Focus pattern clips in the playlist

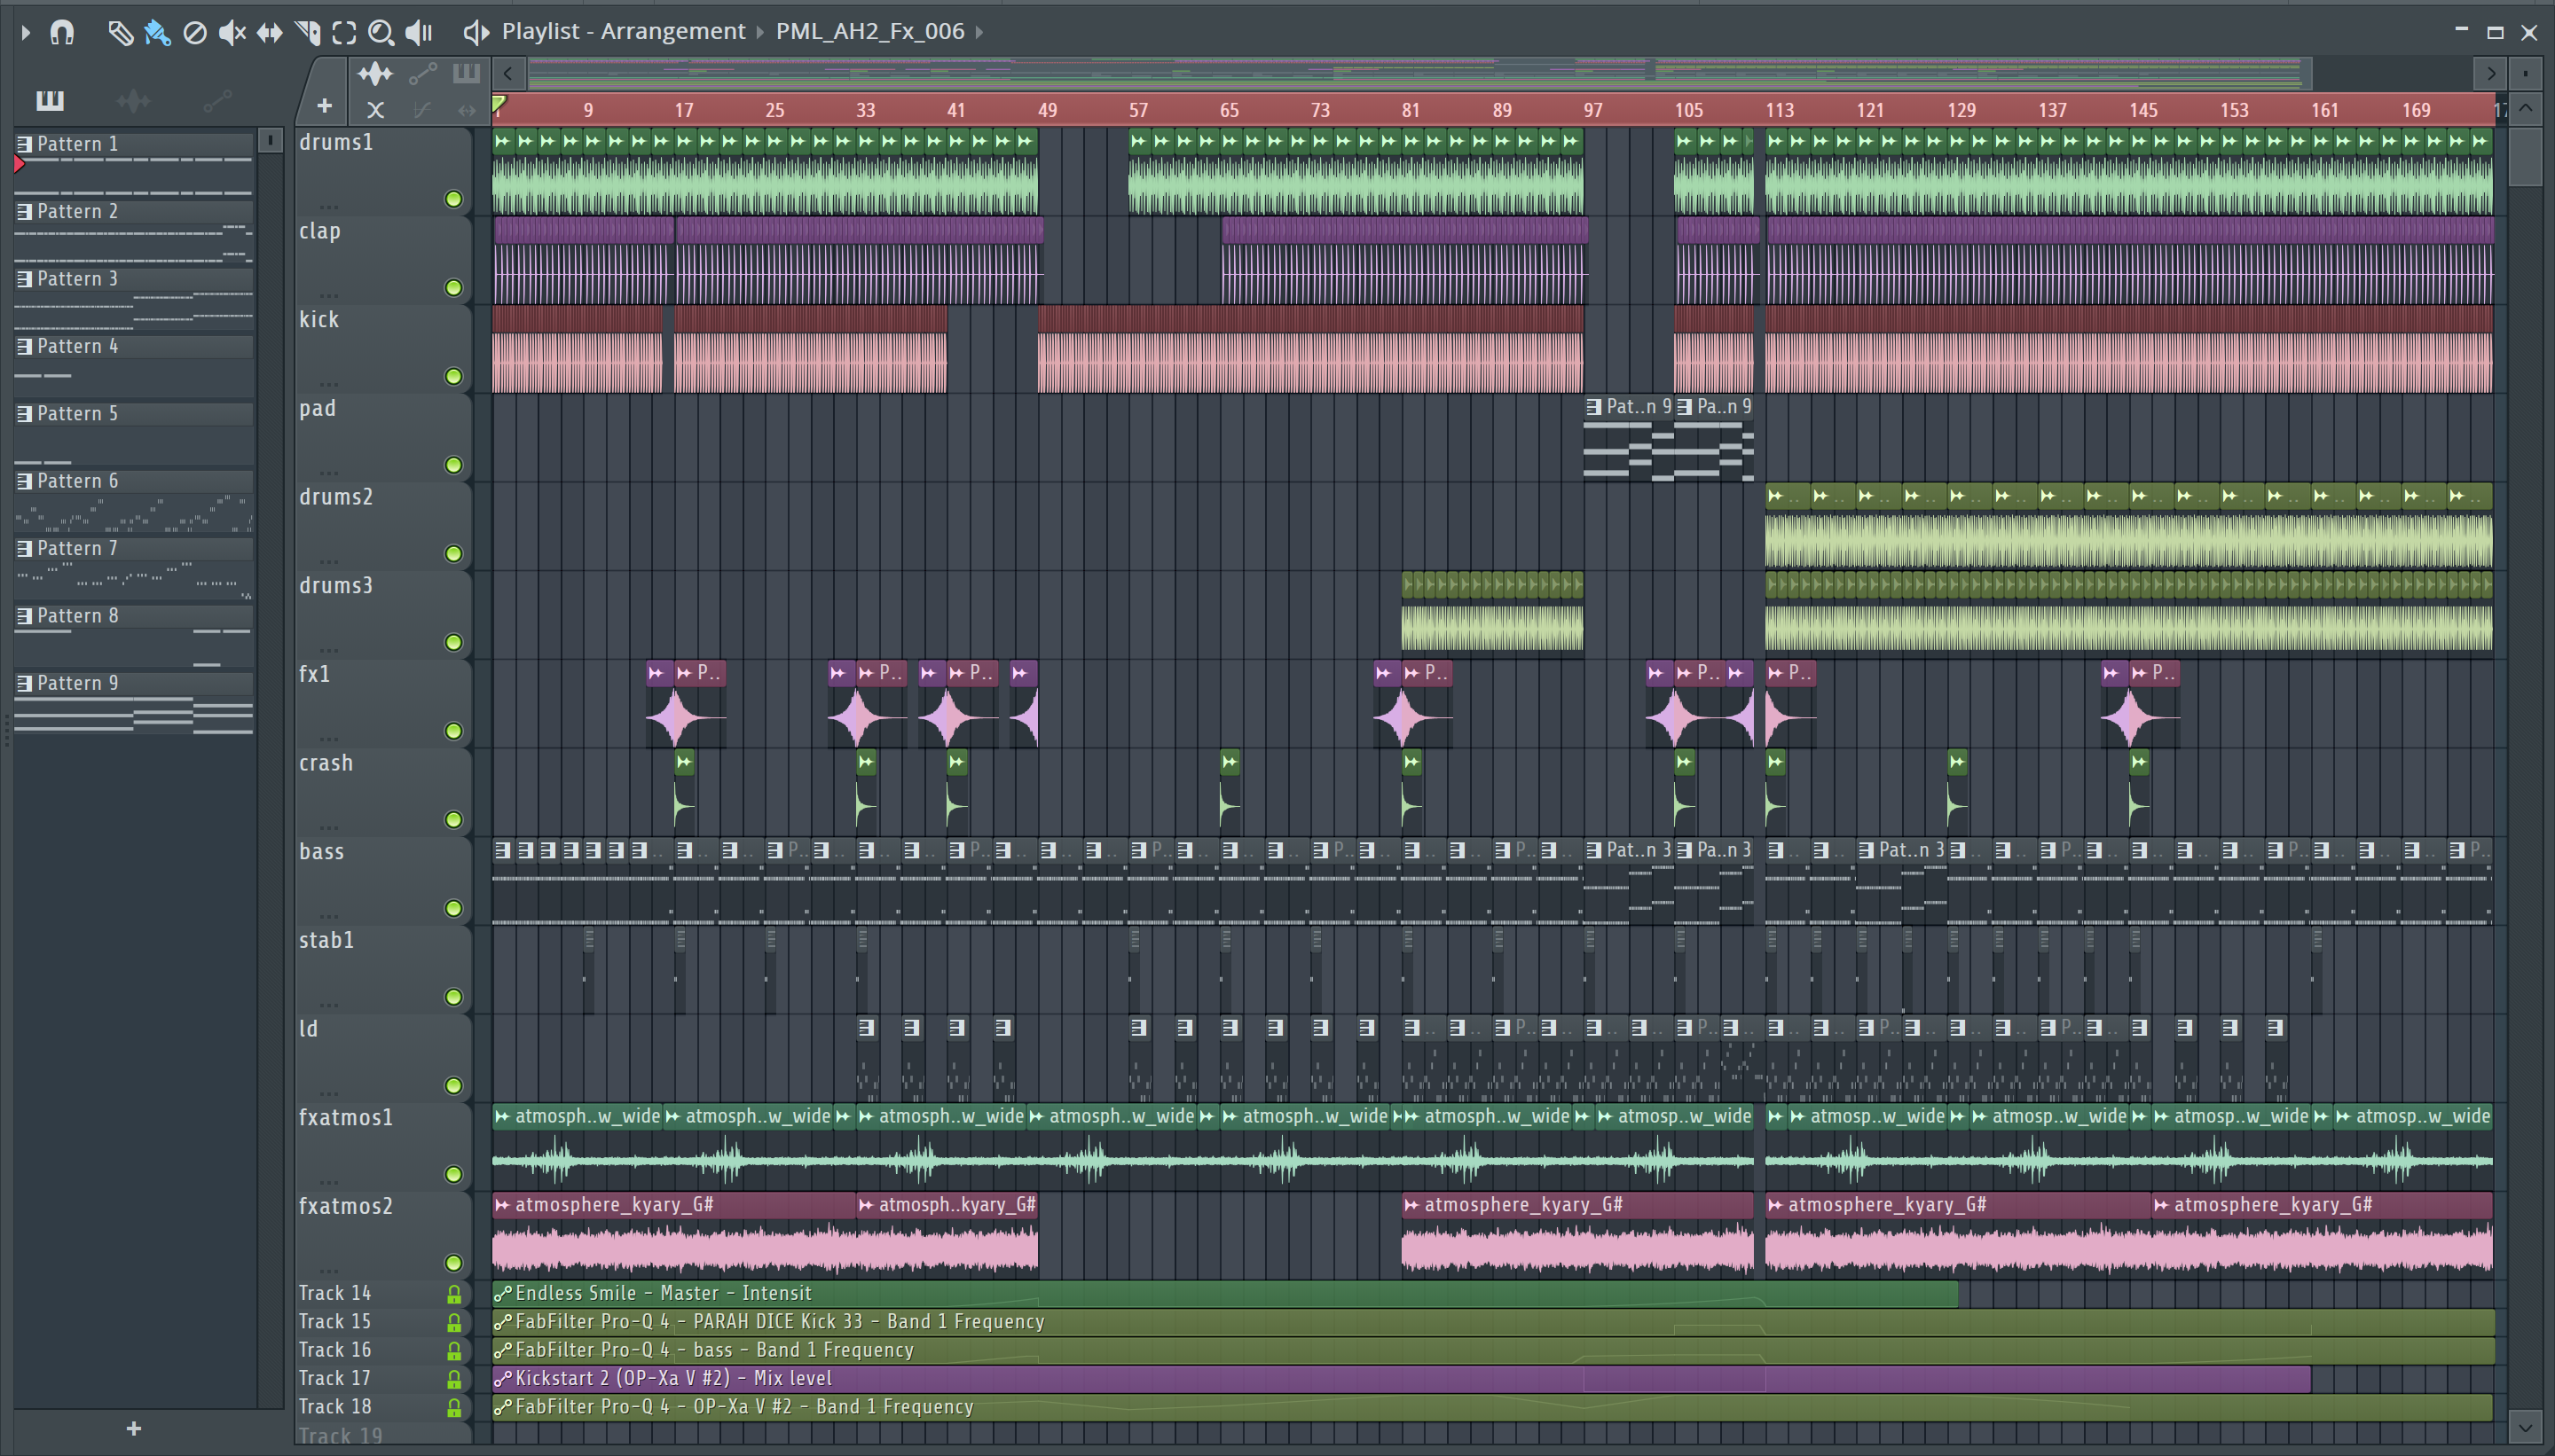tap(466, 73)
